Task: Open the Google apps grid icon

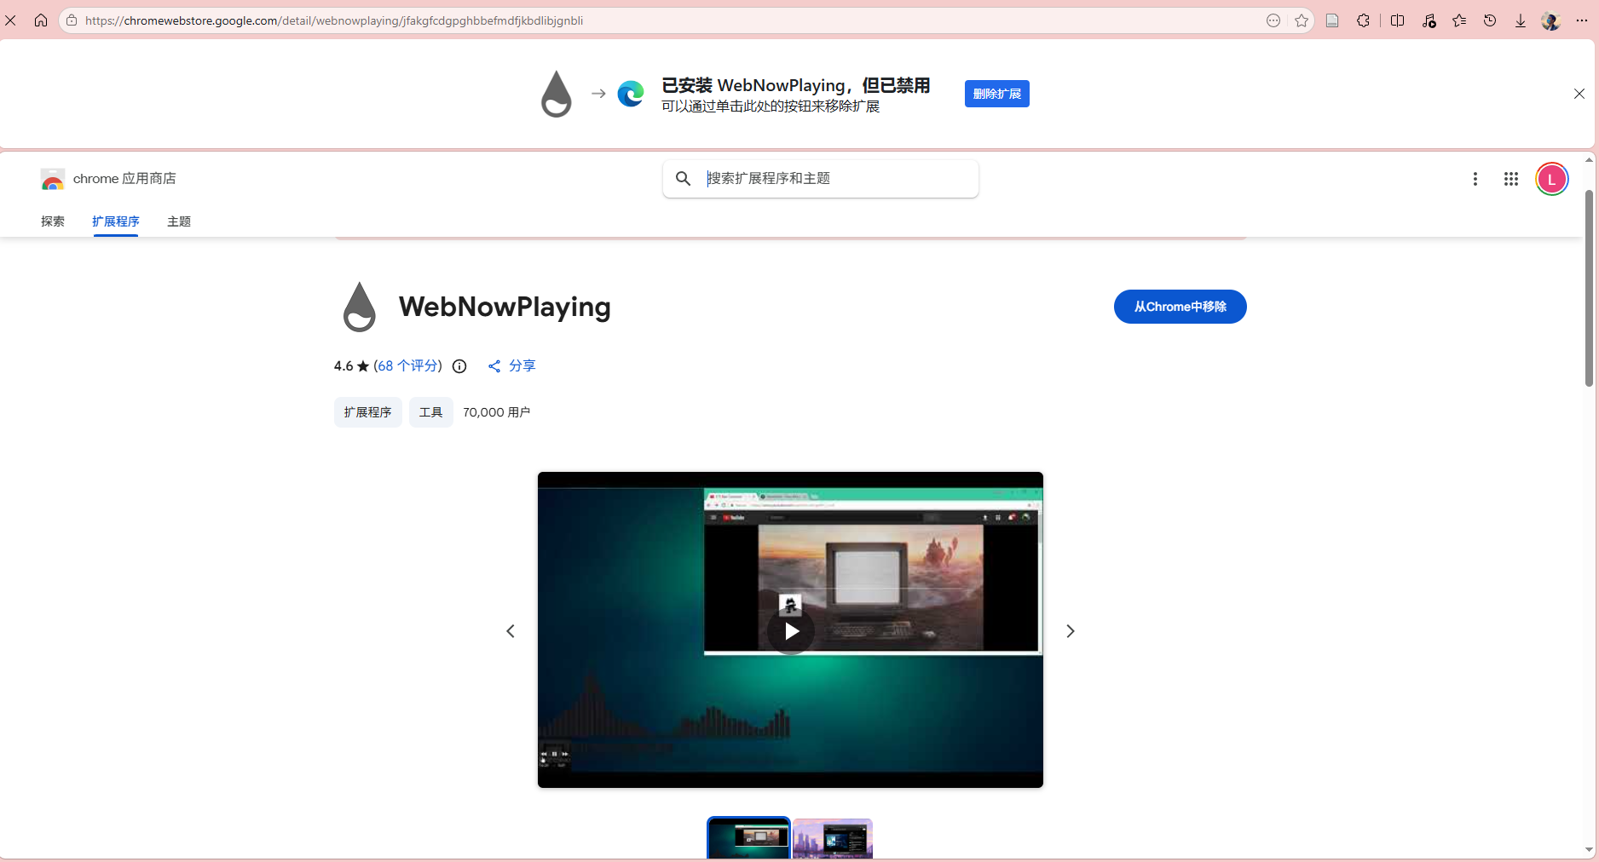Action: click(1510, 179)
